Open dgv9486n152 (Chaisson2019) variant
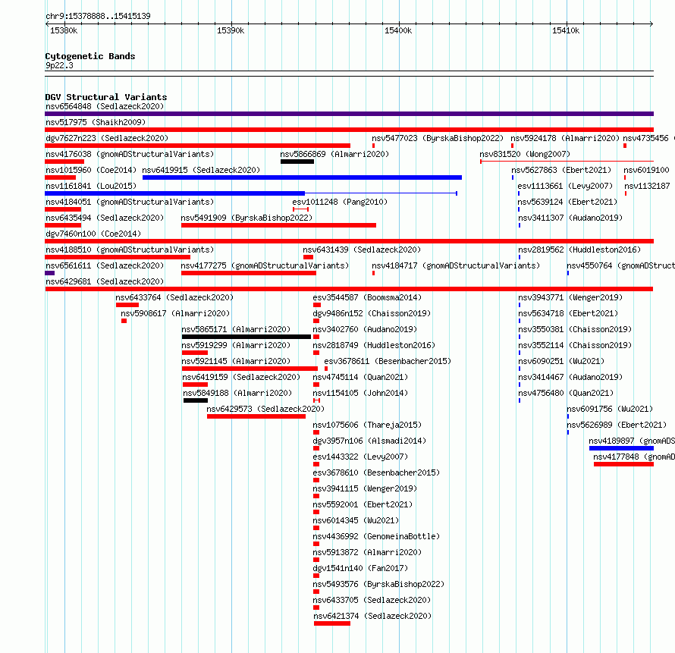The image size is (675, 653). pos(372,313)
